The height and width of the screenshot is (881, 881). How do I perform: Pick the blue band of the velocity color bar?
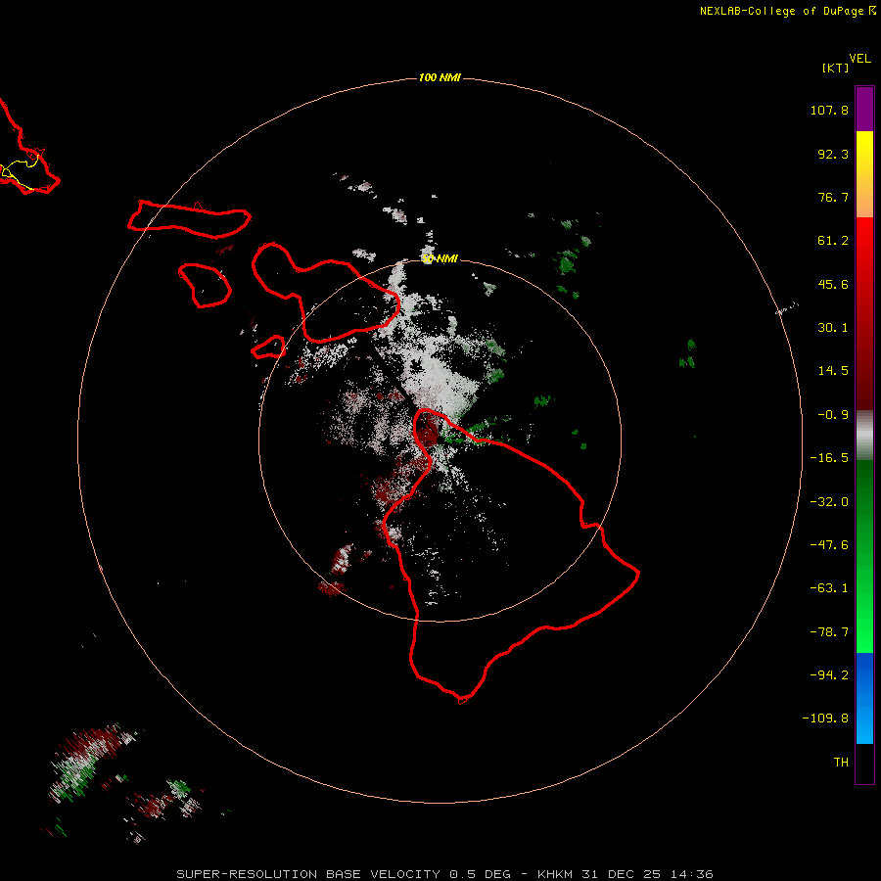(864, 698)
